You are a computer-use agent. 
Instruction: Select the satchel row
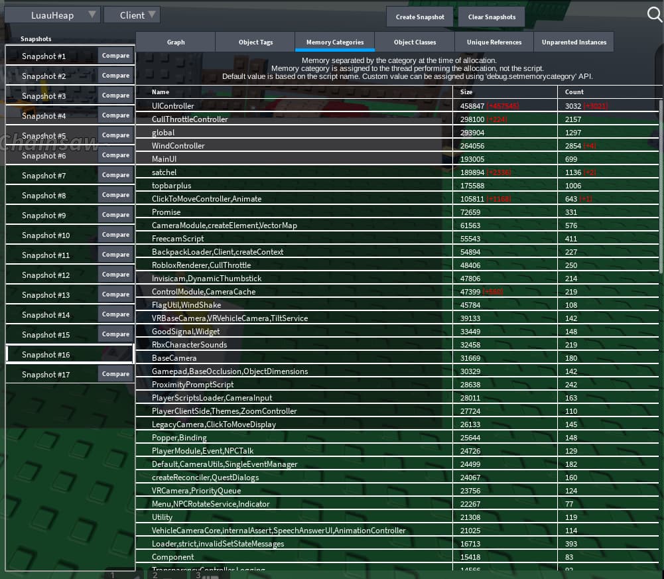click(397, 172)
